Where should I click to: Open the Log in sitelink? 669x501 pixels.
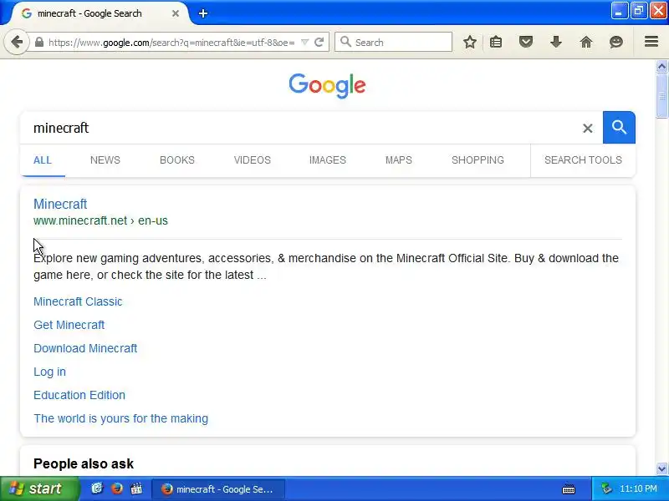[x=49, y=372]
